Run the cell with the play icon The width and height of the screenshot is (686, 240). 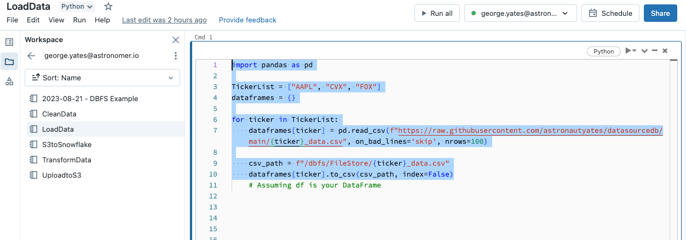click(629, 51)
